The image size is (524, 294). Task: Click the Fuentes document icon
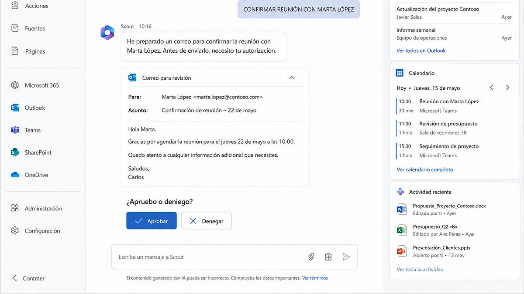point(15,28)
